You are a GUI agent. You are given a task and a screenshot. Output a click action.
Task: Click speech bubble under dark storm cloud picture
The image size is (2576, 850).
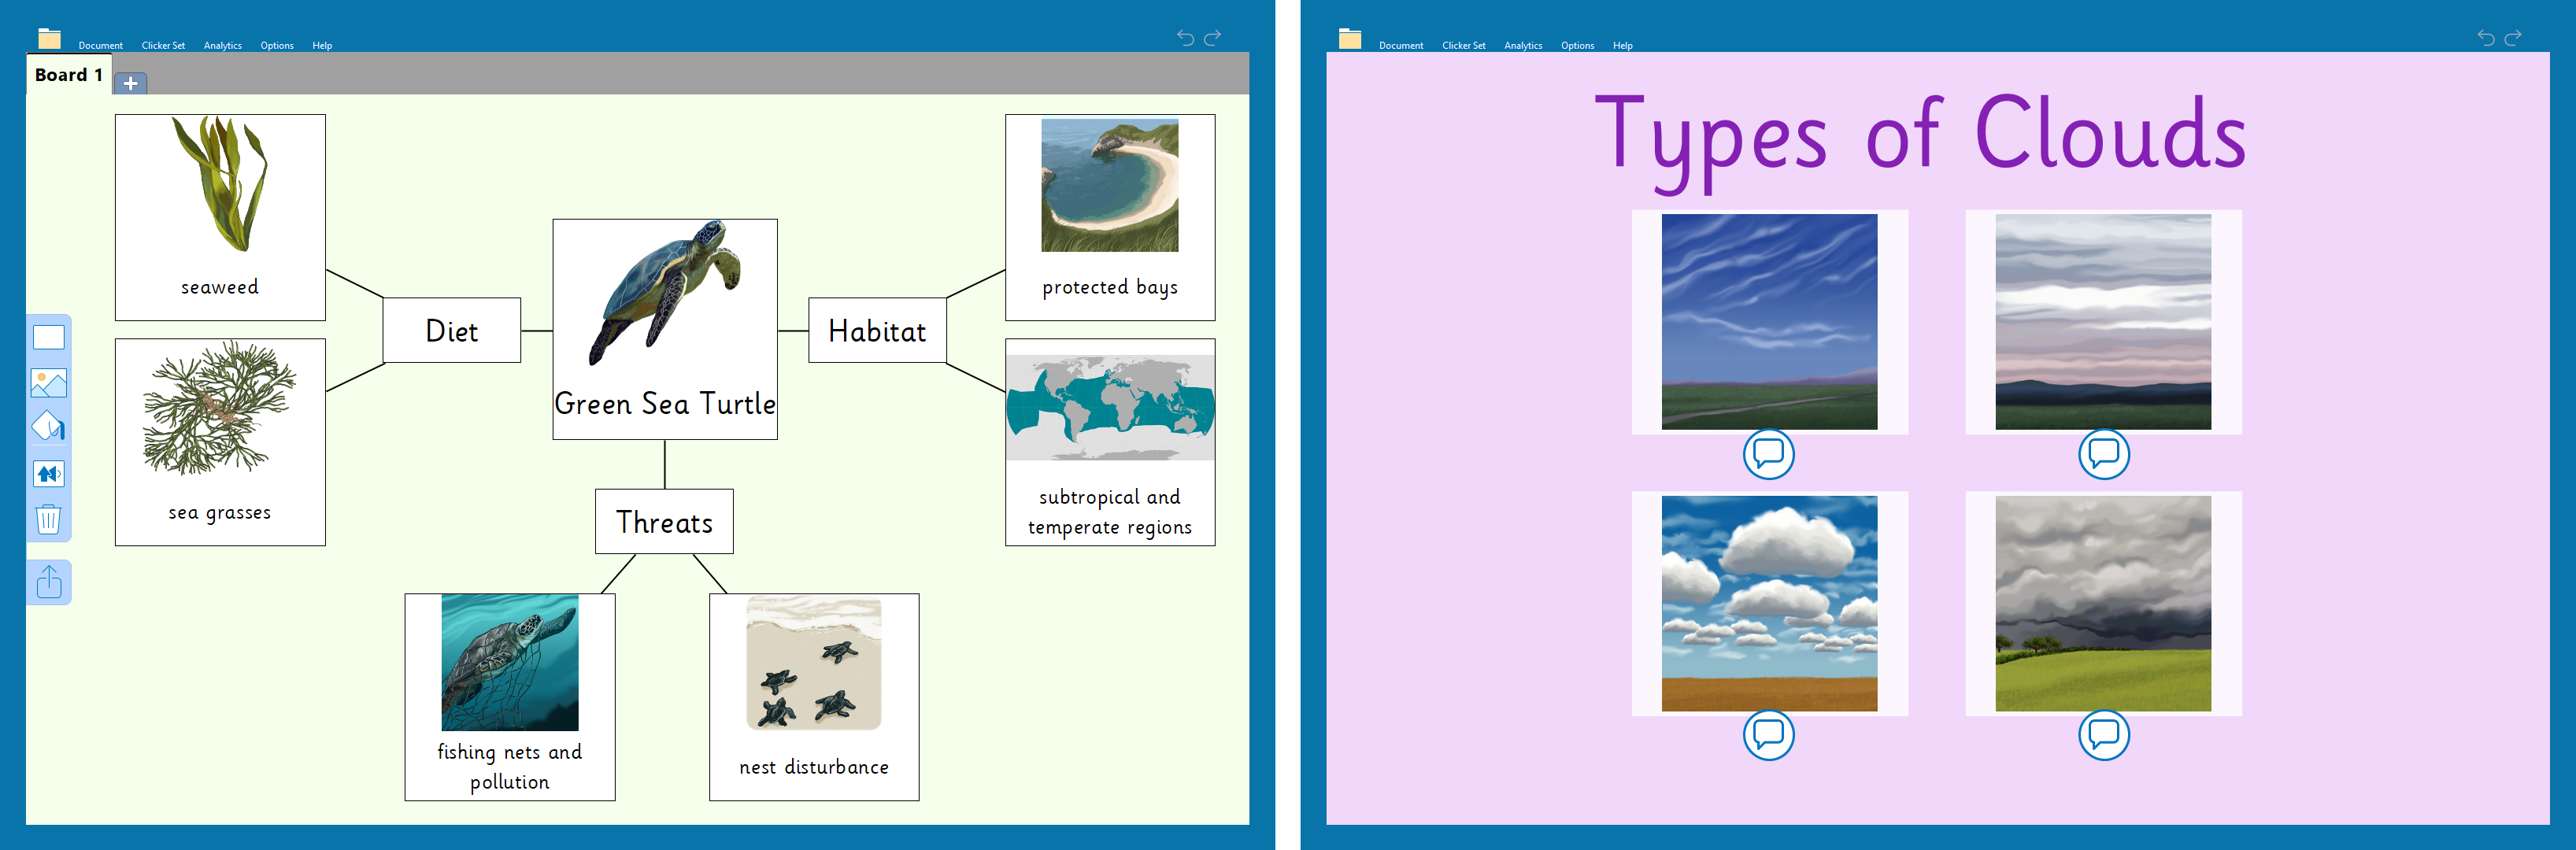click(x=2103, y=735)
